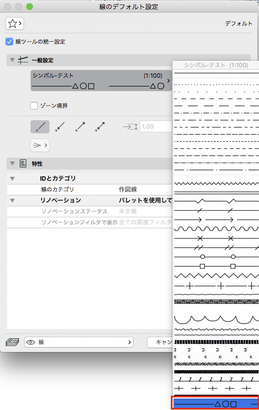Disable uniform line tool settings checkbox

pyautogui.click(x=9, y=42)
